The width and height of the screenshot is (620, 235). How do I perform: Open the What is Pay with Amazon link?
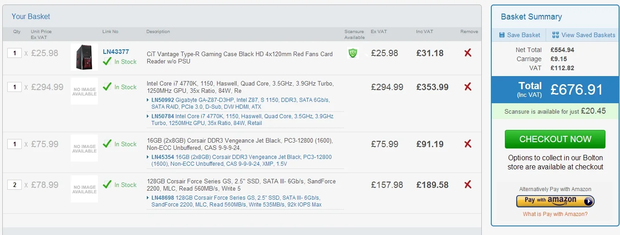point(555,214)
